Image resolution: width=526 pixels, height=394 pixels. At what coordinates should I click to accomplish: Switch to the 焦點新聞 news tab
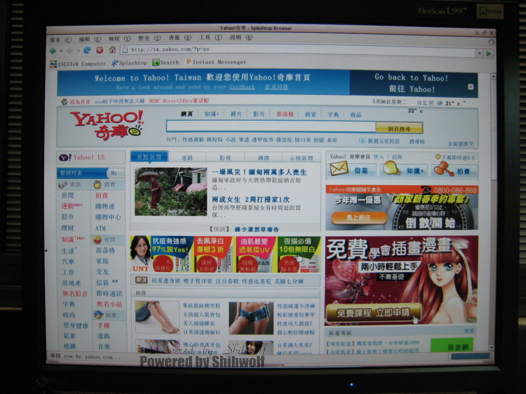(149, 157)
